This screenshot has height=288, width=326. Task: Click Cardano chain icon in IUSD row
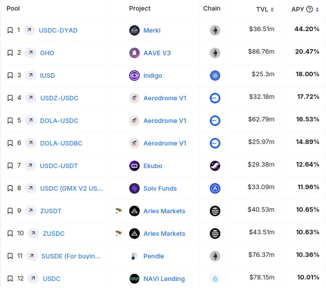pyautogui.click(x=215, y=75)
